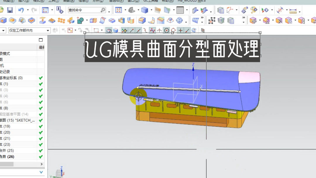Uncheck the green checkmark beside 合并 (26)

click(40, 156)
